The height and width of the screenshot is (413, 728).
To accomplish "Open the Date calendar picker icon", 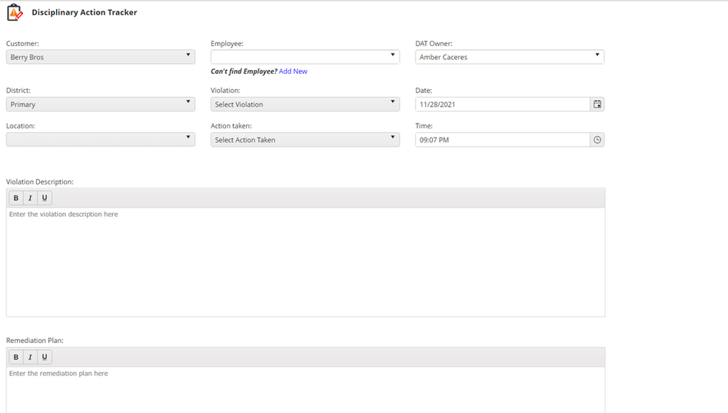I will (597, 104).
